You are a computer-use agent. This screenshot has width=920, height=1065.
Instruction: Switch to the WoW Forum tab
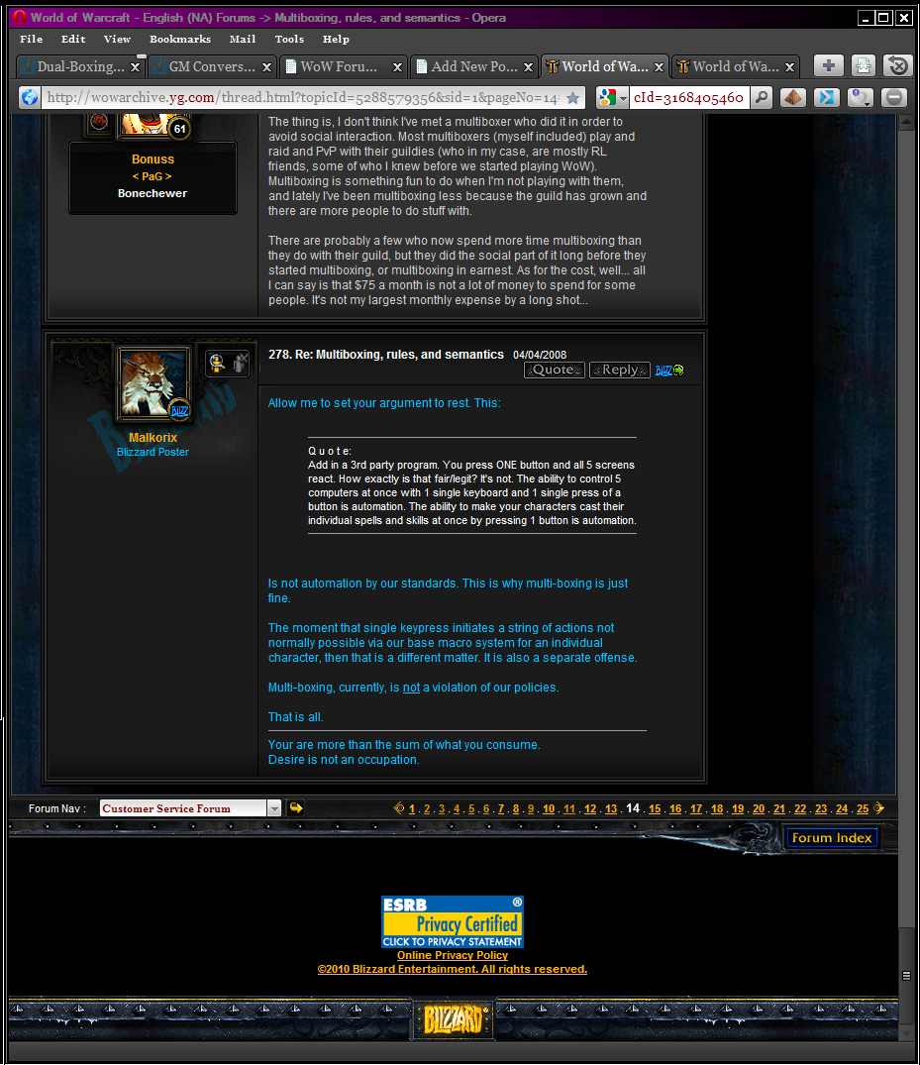click(x=343, y=66)
